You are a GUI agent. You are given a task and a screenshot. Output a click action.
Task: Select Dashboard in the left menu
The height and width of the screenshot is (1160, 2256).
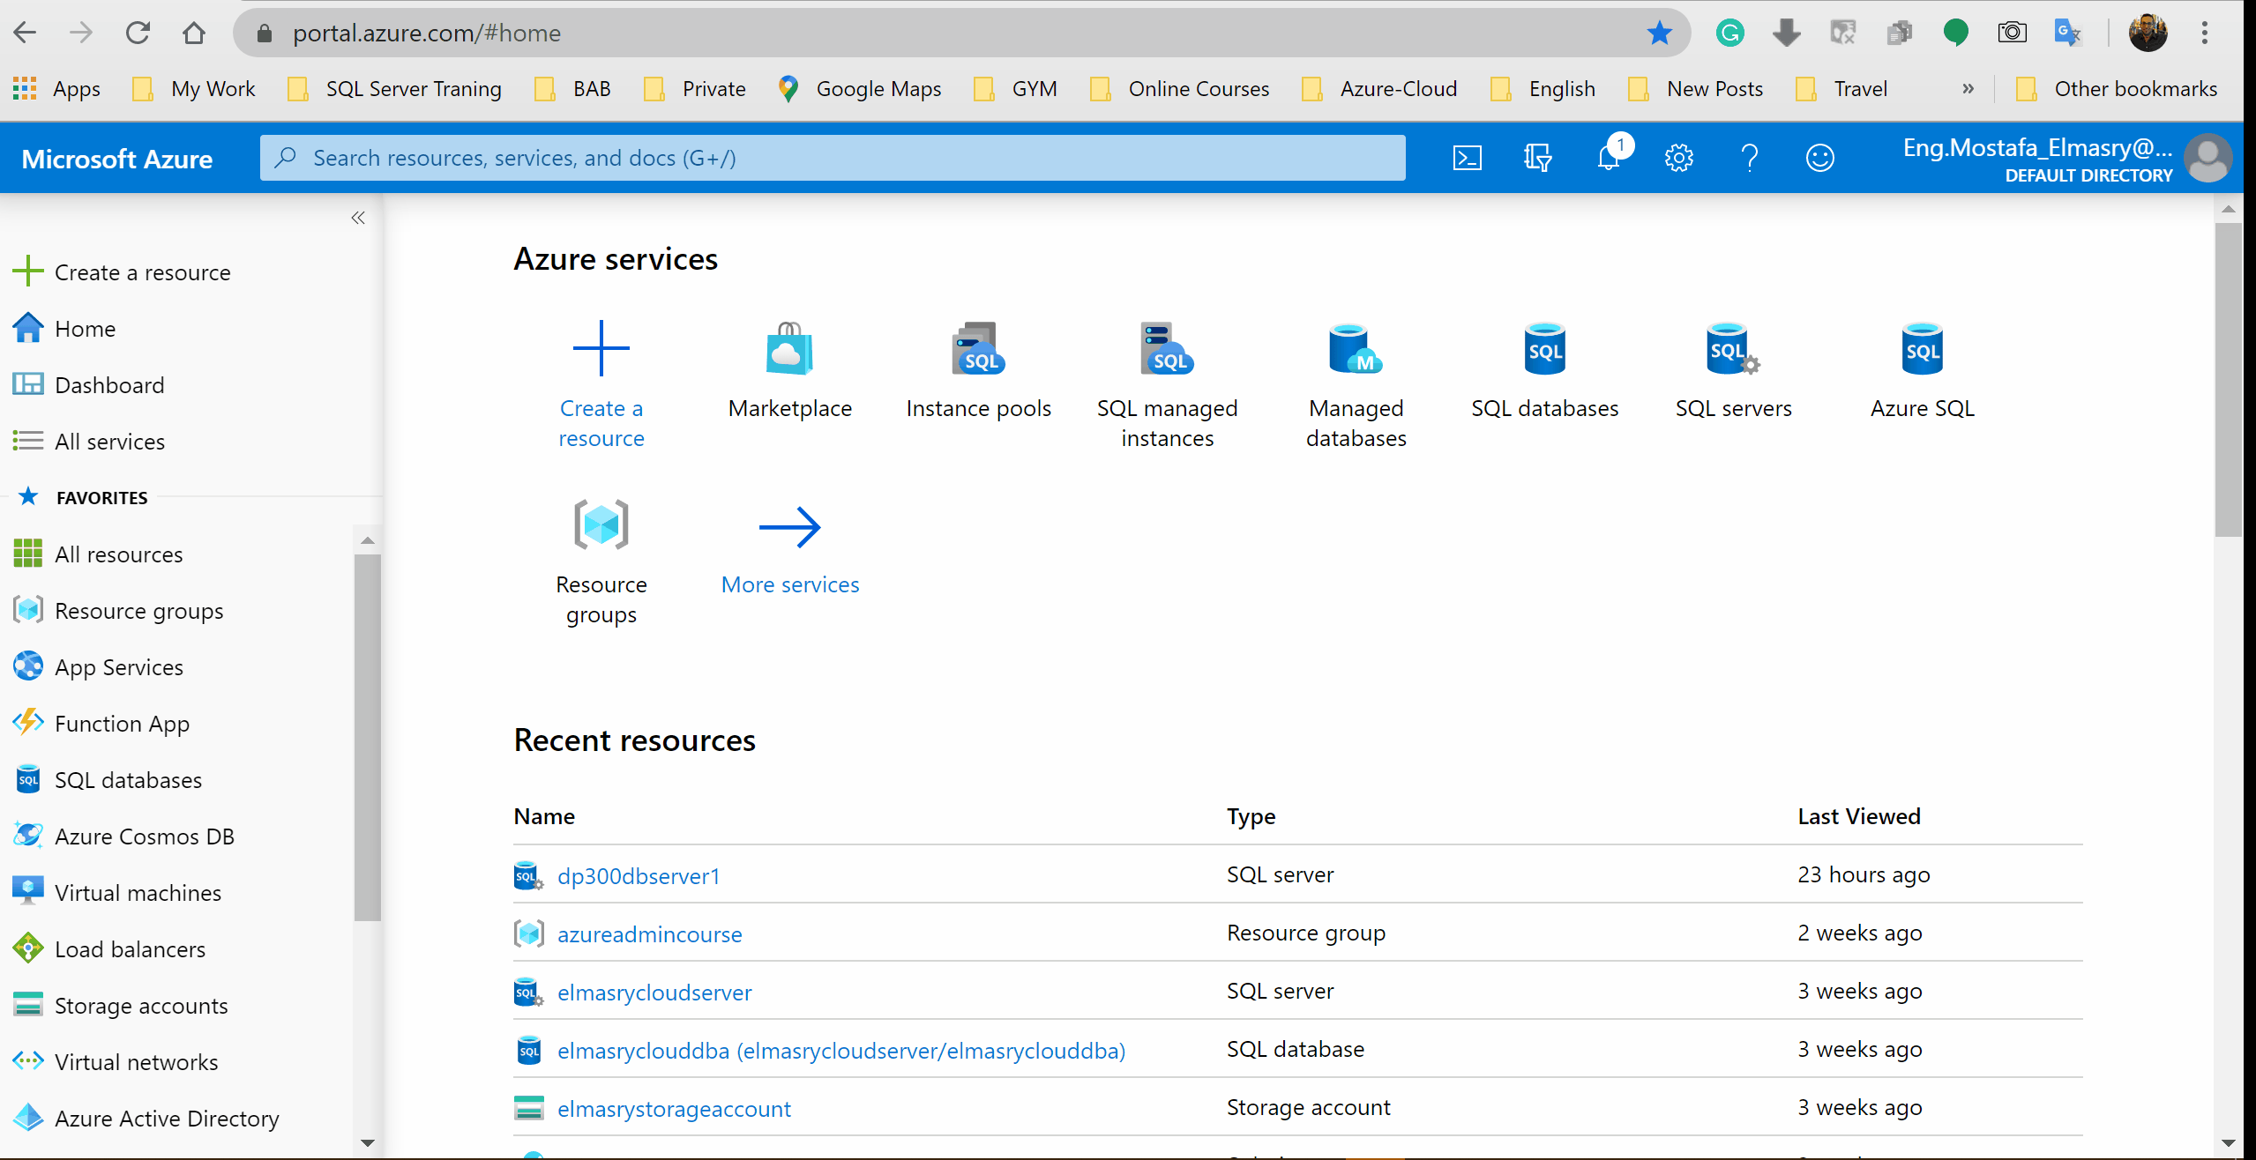click(x=109, y=385)
